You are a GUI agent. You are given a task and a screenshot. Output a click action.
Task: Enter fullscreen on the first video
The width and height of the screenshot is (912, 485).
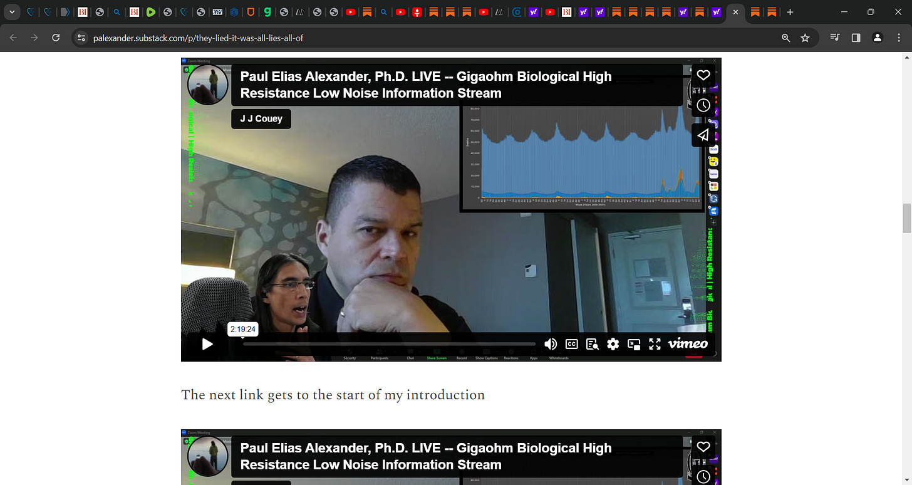pyautogui.click(x=655, y=344)
